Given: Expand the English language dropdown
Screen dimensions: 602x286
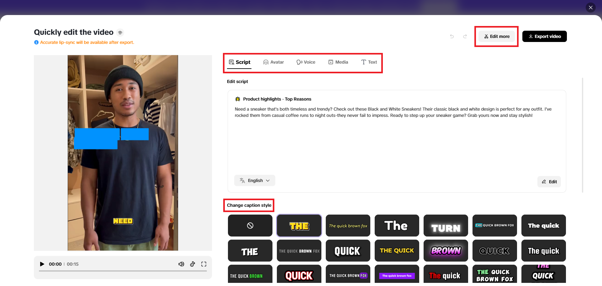Looking at the screenshot, I should pyautogui.click(x=255, y=180).
